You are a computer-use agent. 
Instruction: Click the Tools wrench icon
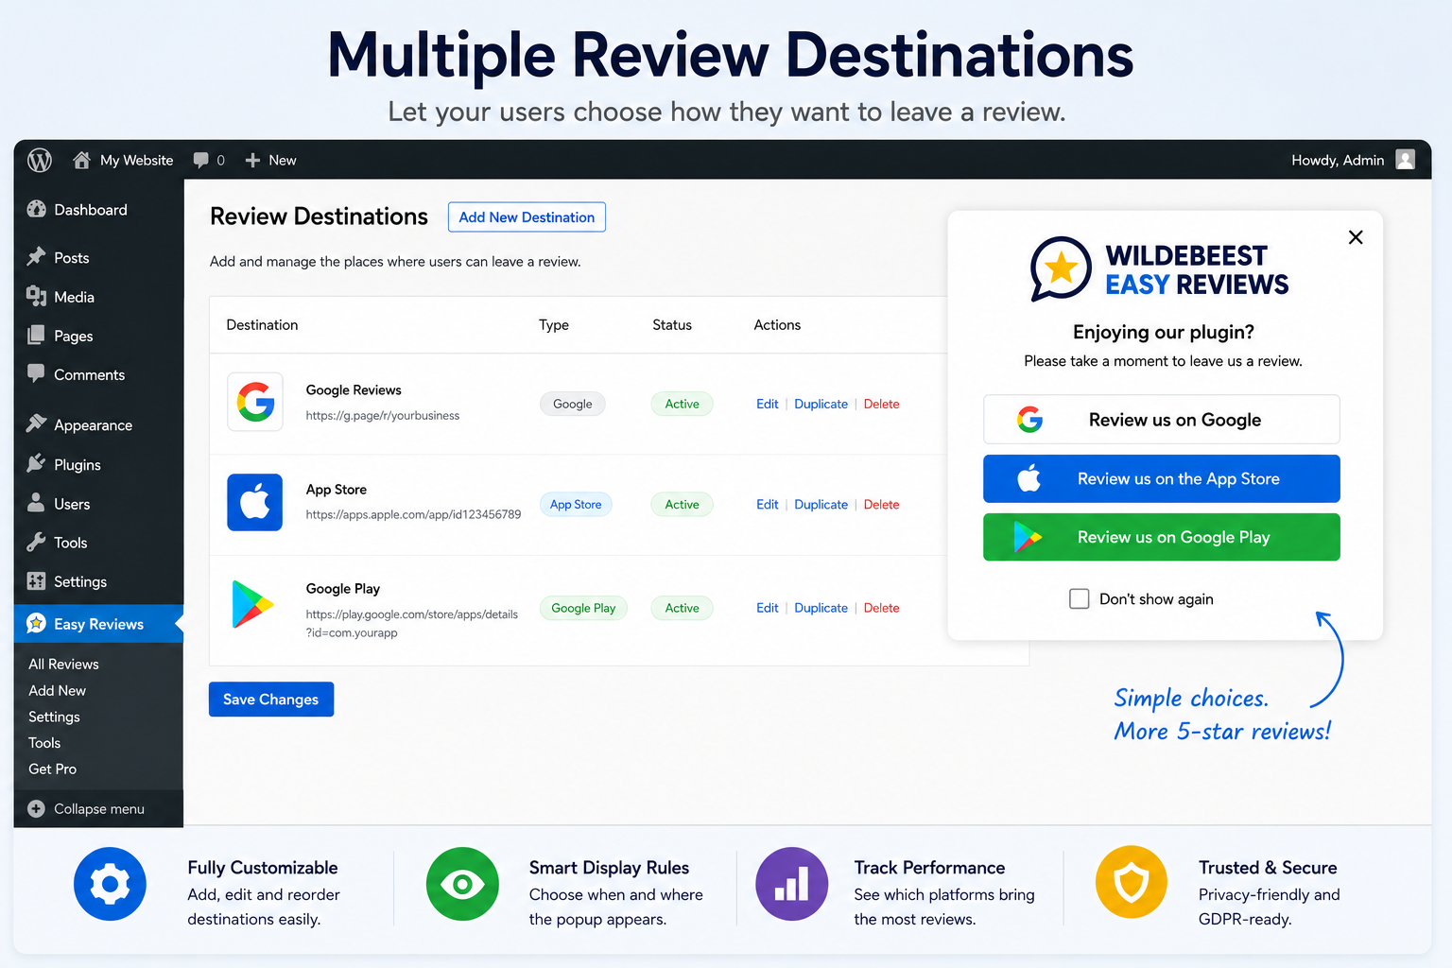[x=37, y=543]
